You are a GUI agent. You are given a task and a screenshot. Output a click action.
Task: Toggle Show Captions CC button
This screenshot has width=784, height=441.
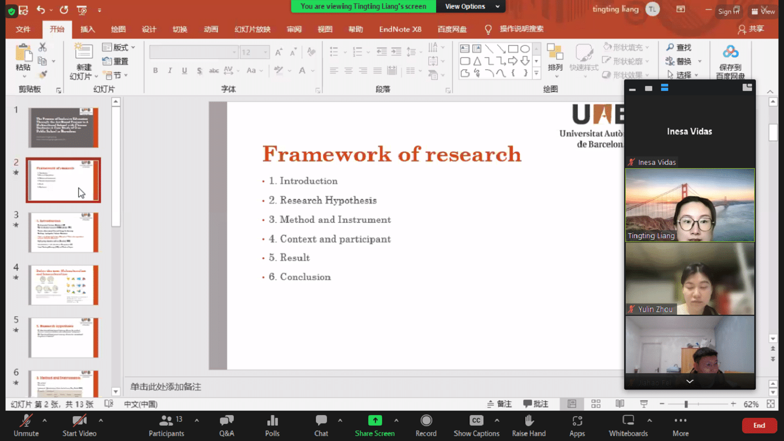[x=476, y=421]
